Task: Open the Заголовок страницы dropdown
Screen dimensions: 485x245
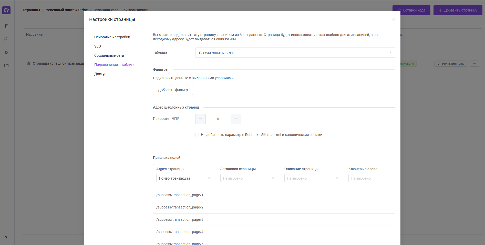Action: pyautogui.click(x=249, y=178)
